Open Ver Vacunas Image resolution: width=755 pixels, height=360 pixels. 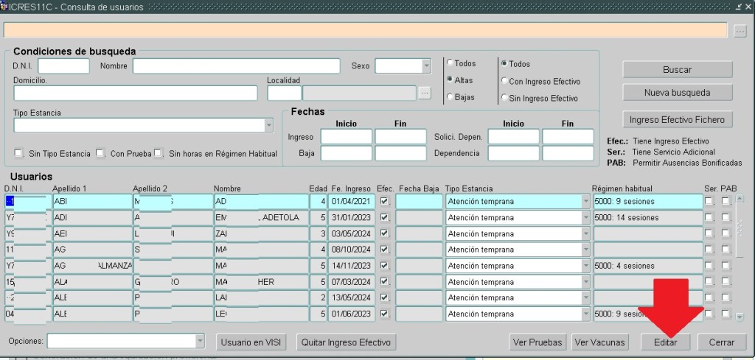(x=600, y=342)
